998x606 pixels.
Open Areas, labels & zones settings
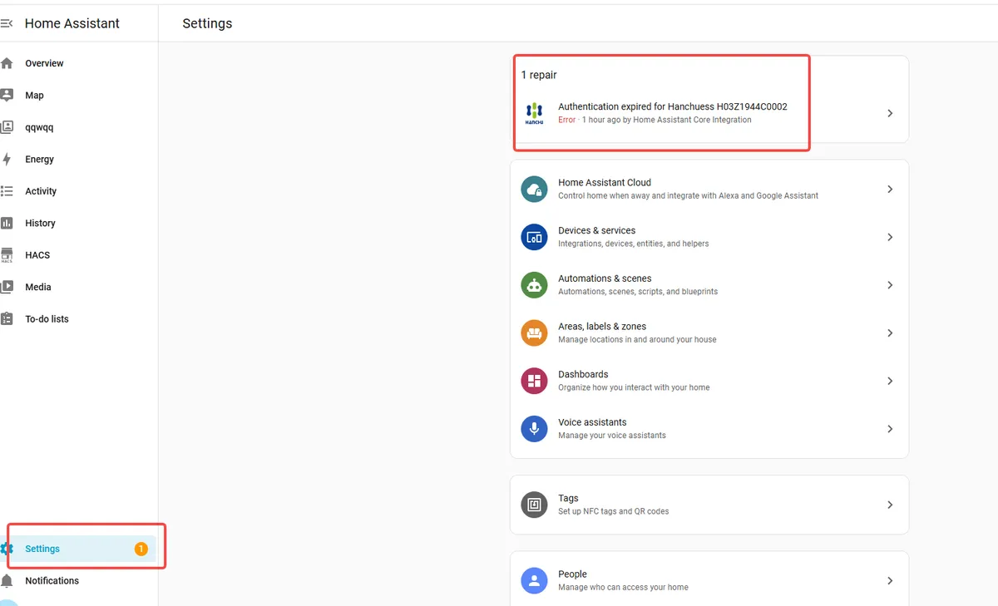709,333
